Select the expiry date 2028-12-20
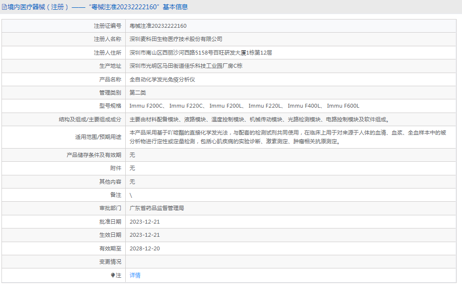Image resolution: width=462 pixels, height=285 pixels. [x=145, y=248]
